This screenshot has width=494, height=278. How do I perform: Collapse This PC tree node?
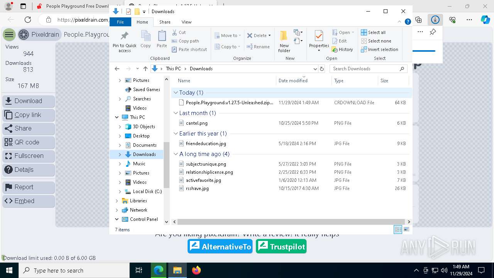tap(117, 117)
